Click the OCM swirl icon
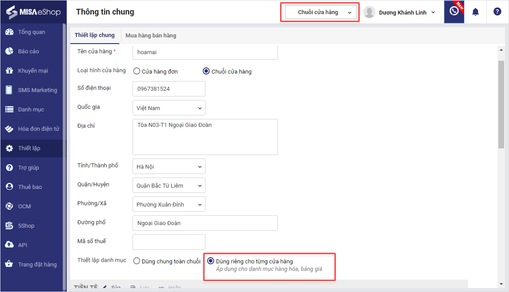 pos(9,206)
